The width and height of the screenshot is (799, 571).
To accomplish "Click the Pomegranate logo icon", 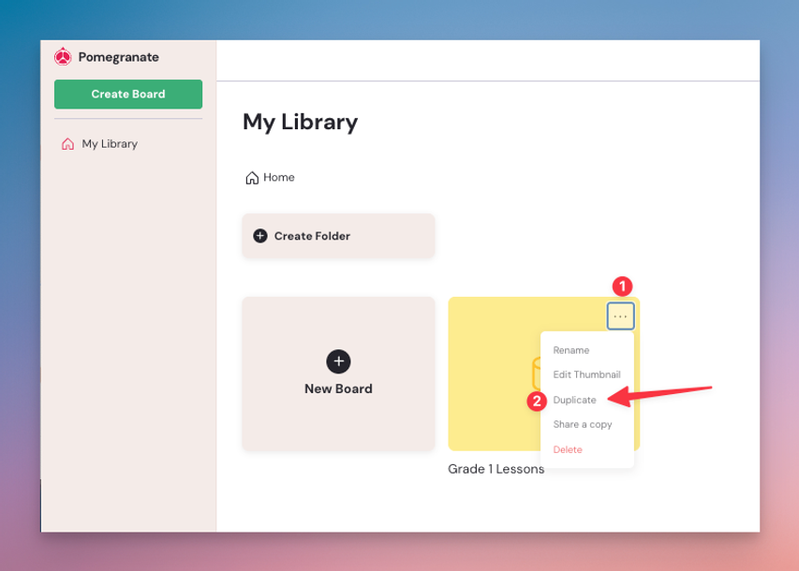I will click(x=63, y=56).
